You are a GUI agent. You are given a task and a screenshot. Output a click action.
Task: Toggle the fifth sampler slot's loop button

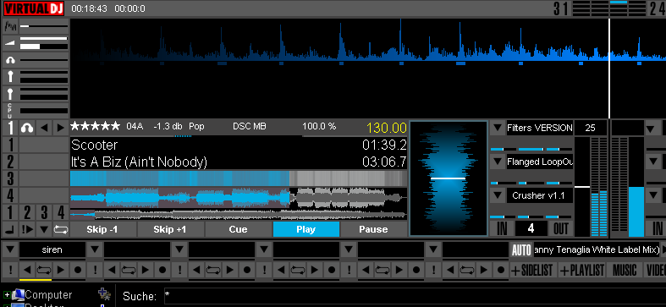point(383,270)
